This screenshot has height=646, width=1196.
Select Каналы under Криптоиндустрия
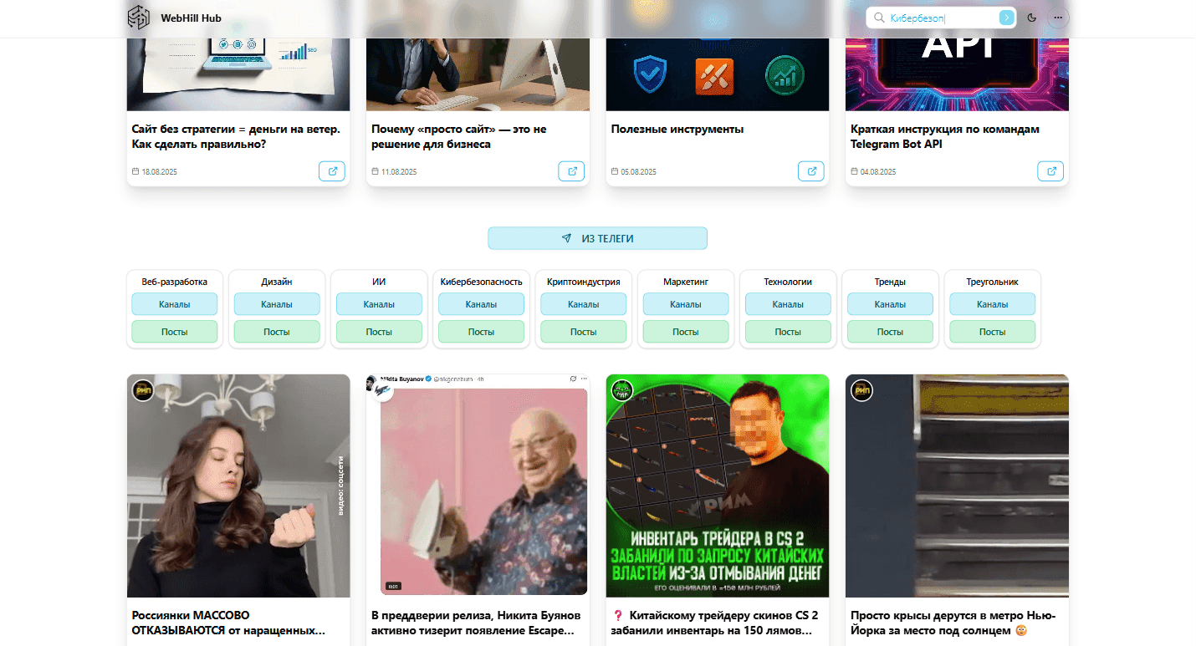[583, 304]
